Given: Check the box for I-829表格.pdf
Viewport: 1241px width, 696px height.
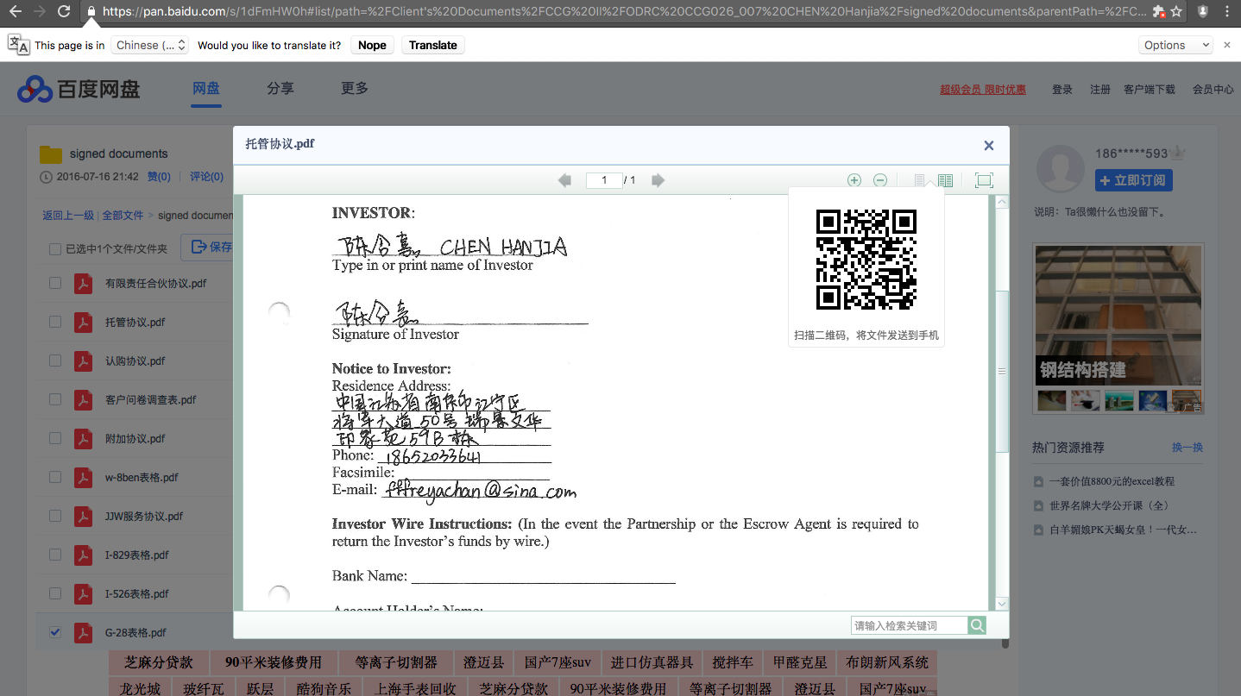Looking at the screenshot, I should (55, 555).
